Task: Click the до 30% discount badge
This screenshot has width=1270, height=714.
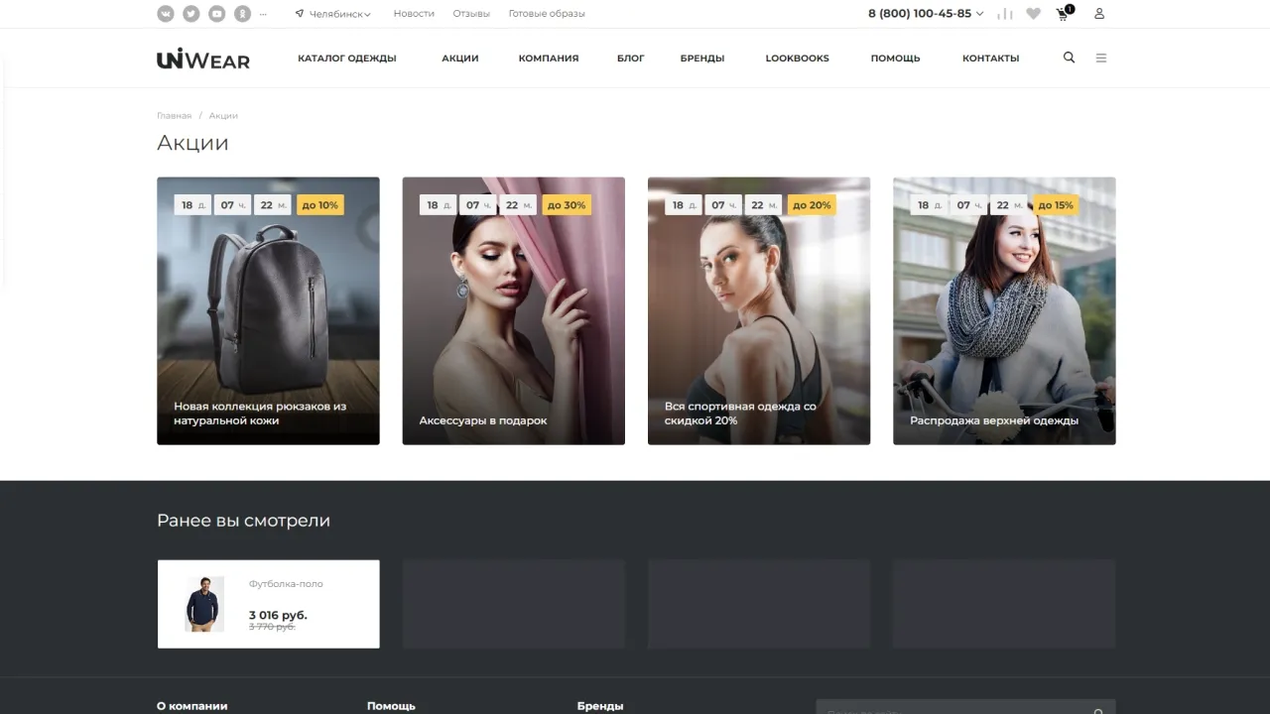Action: point(567,205)
